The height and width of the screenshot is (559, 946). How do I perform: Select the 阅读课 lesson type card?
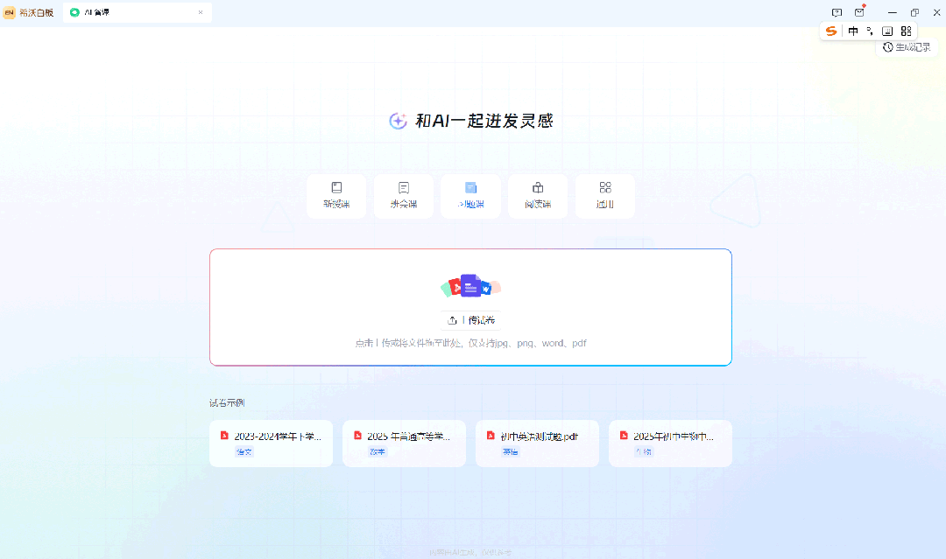pos(538,196)
